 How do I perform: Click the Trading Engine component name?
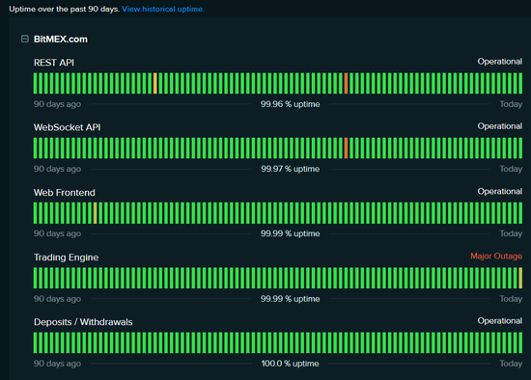point(66,258)
